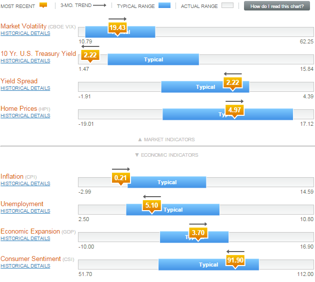This screenshot has width=315, height=282.
Task: Click the 2.22 Yield Spread marker
Action: click(x=232, y=82)
